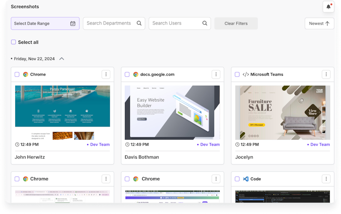Check the box on John Herwitz's Chrome card
This screenshot has height=214, width=341.
[x=17, y=74]
